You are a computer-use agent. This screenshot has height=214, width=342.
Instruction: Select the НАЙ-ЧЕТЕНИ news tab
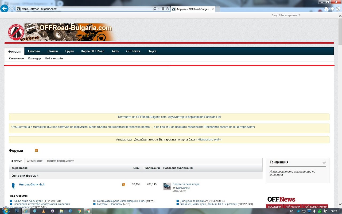point(293,207)
